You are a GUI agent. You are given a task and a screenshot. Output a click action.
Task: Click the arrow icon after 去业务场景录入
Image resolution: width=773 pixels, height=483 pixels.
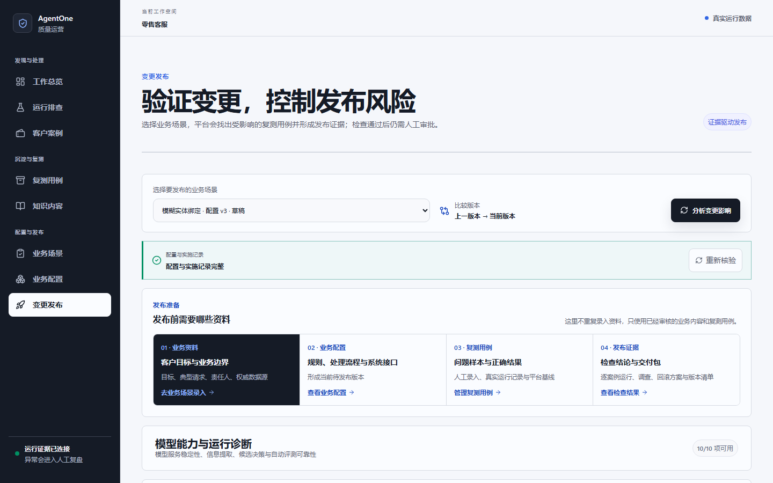(212, 392)
